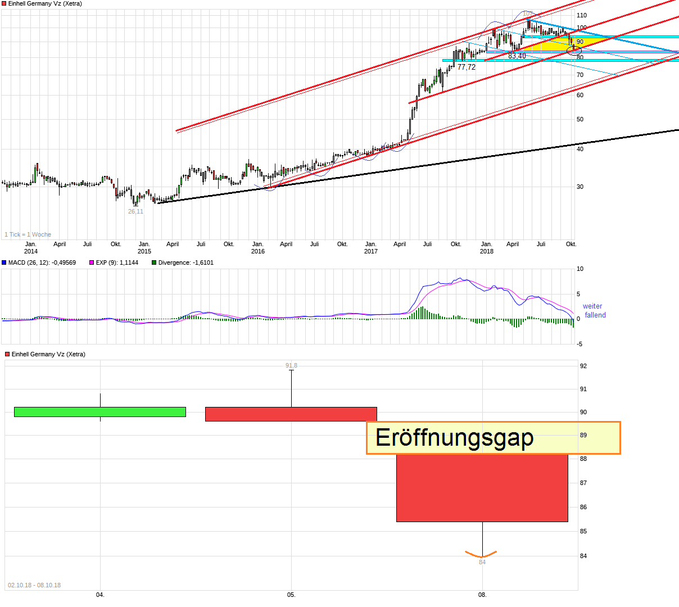Screen dimensions: 679x607
Task: Click the Eröffnungsgap callout box
Action: (494, 438)
